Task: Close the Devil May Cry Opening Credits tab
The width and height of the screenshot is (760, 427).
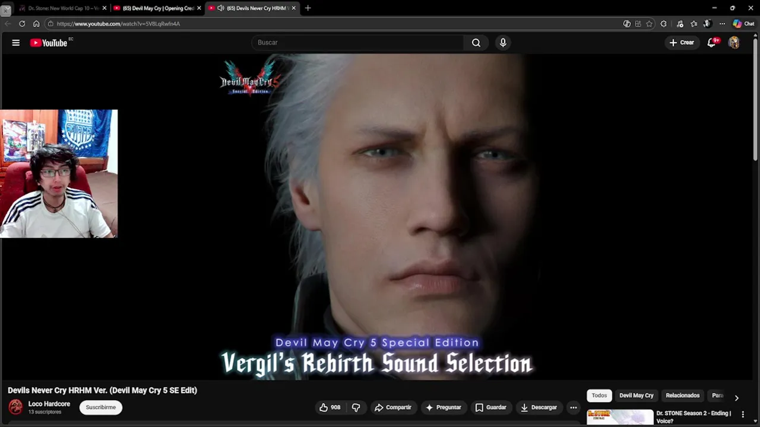Action: pos(199,8)
